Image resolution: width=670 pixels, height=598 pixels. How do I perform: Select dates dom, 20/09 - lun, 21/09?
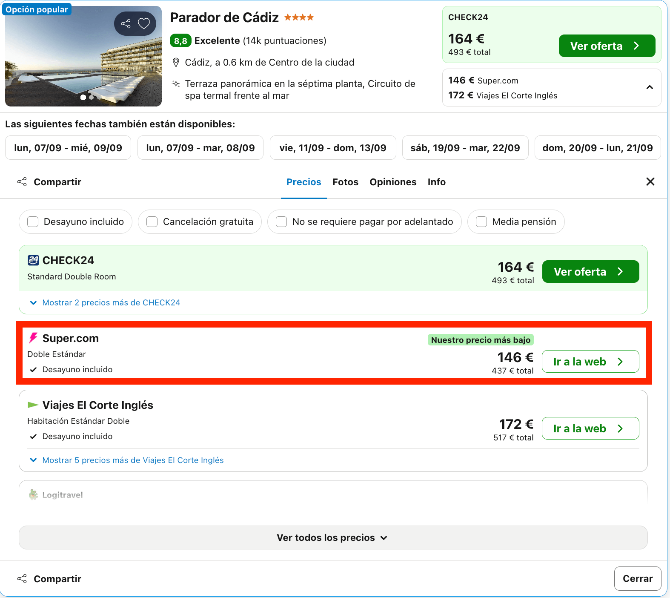(598, 148)
